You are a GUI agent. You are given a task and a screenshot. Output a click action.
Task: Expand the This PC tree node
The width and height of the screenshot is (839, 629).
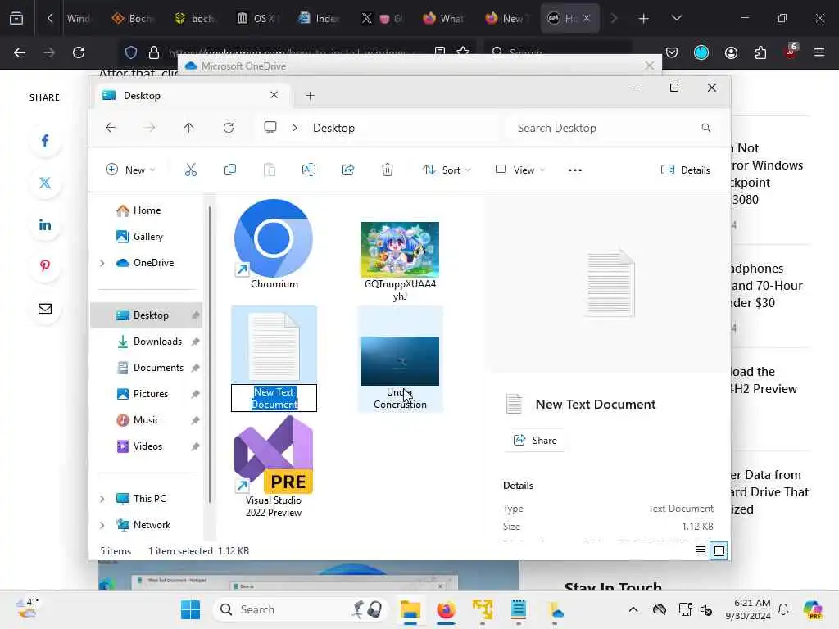(x=102, y=499)
